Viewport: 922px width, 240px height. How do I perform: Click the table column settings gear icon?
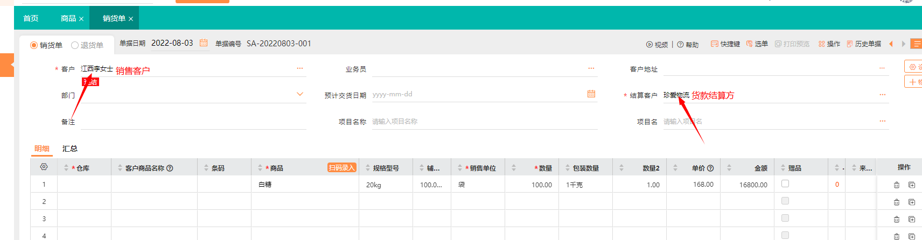pyautogui.click(x=44, y=167)
